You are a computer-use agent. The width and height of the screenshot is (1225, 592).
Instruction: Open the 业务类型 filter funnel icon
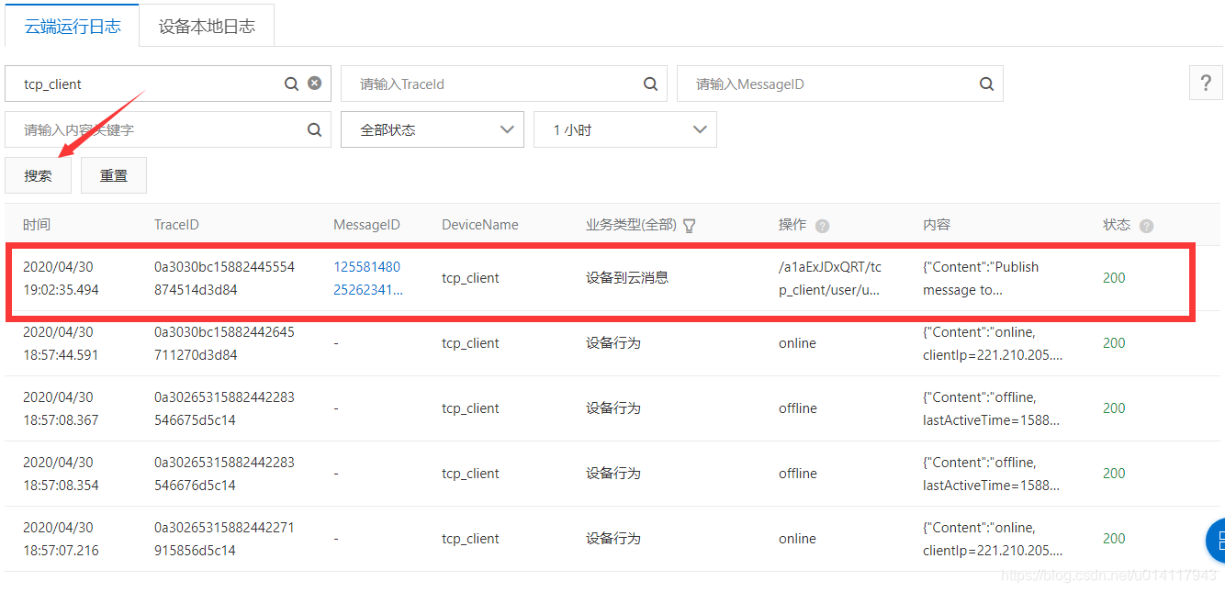pyautogui.click(x=690, y=225)
